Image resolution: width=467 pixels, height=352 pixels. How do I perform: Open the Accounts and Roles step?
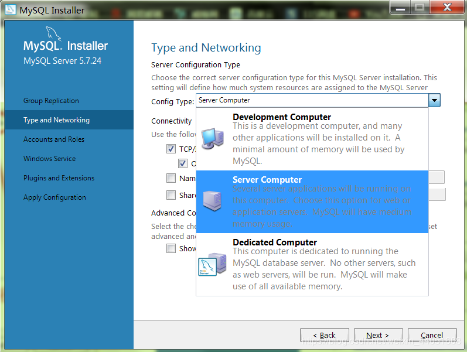pos(54,139)
